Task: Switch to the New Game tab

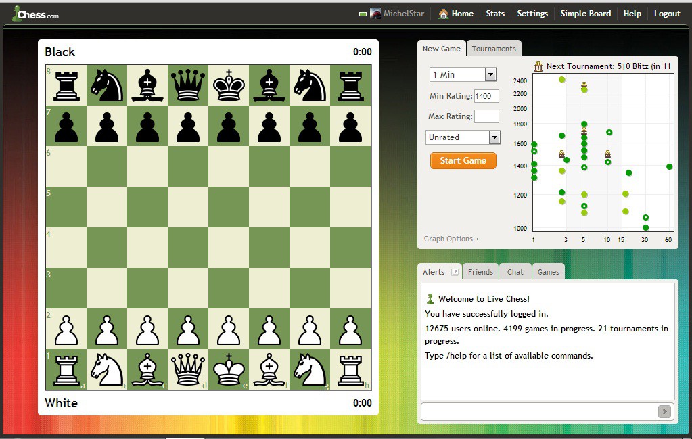Action: tap(441, 49)
